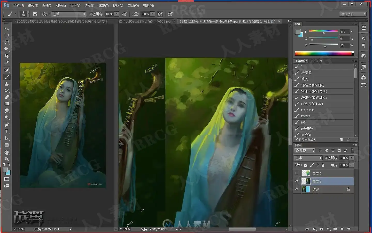Select the Brush tool in toolbox
The height and width of the screenshot is (233, 372).
tap(7, 77)
